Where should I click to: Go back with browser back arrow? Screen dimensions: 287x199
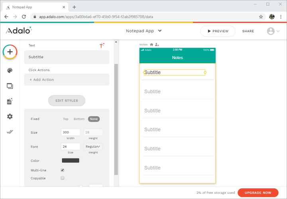pyautogui.click(x=6, y=17)
